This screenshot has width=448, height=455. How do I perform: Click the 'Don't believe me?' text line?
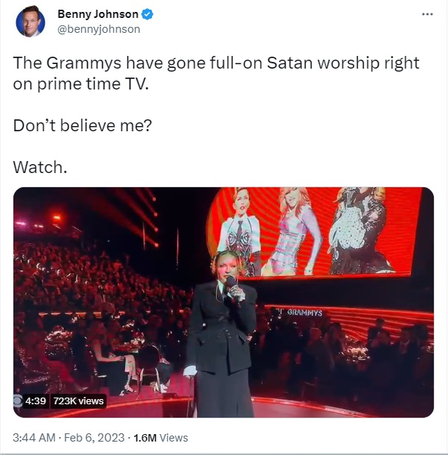click(x=82, y=125)
